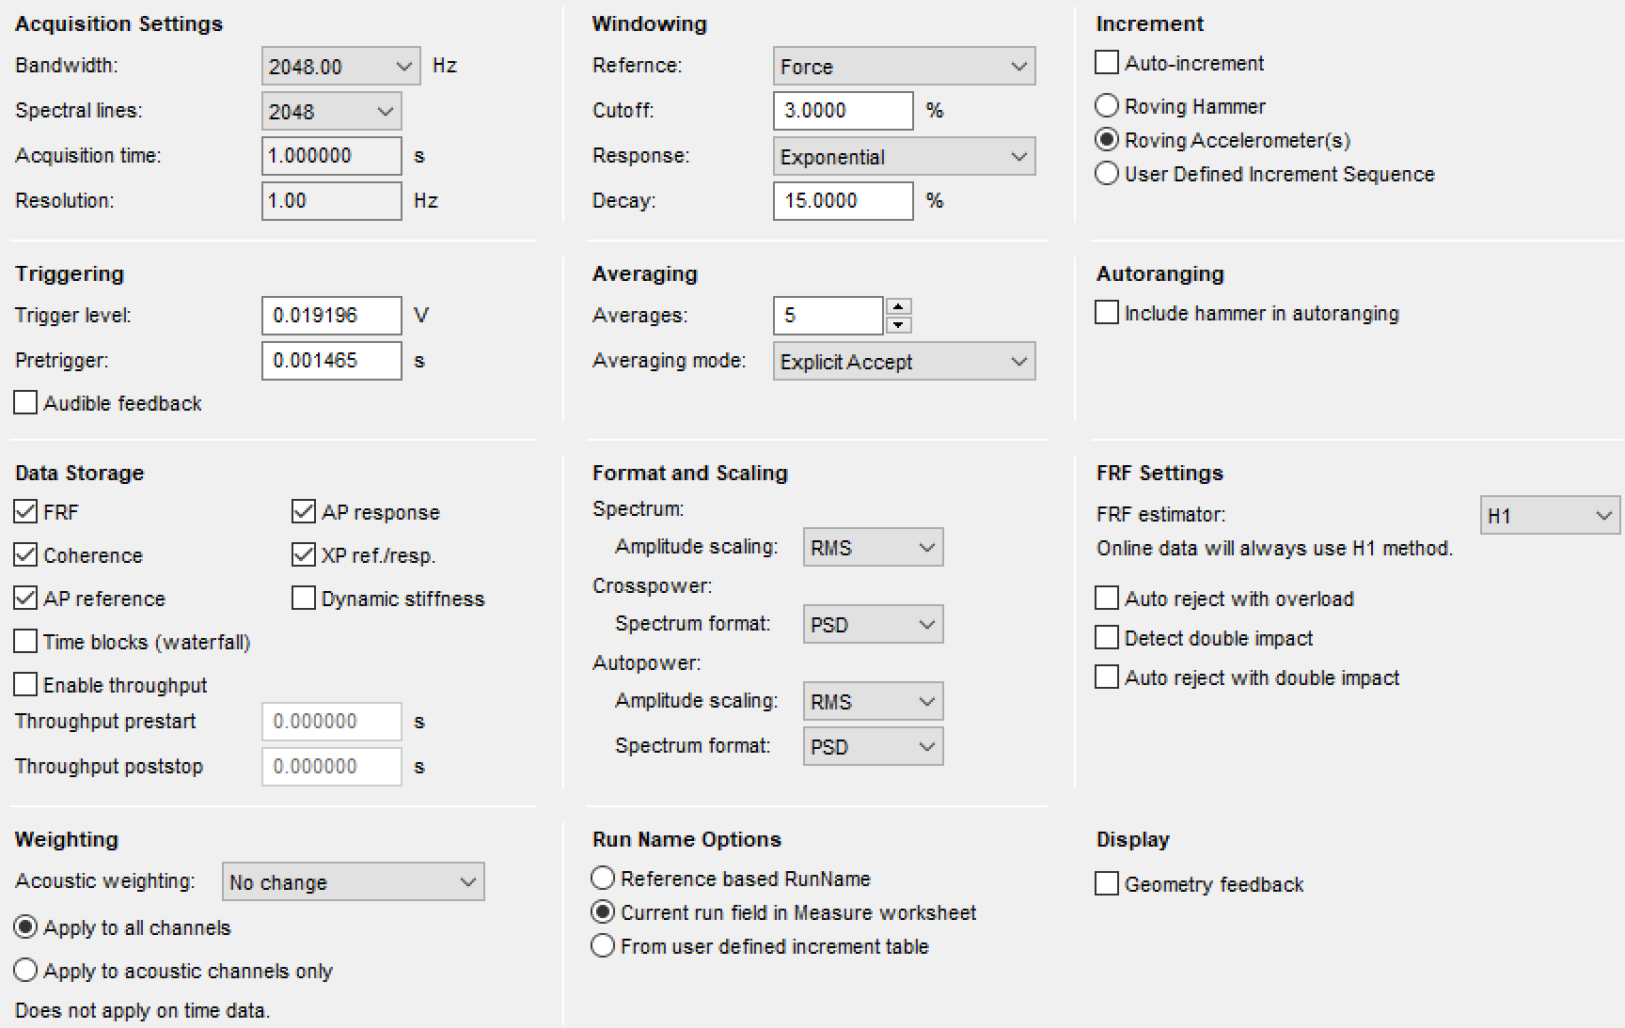
Task: Uncheck the FRF storage checkbox
Action: [25, 512]
